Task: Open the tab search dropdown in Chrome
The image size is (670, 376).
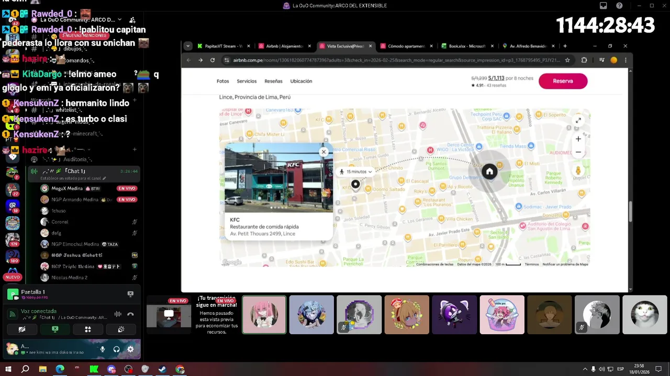Action: (x=188, y=46)
